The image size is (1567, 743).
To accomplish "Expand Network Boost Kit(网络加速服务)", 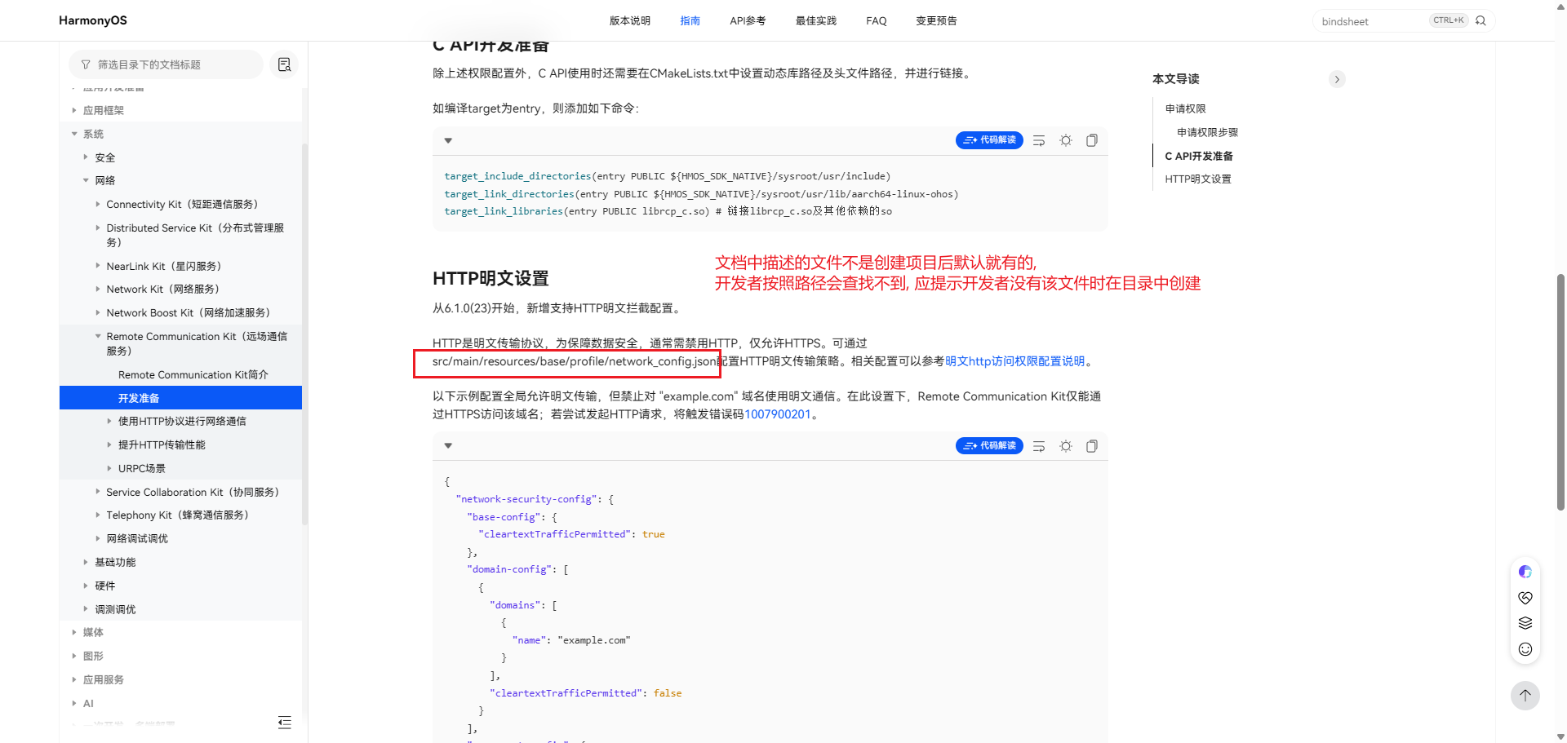I will (98, 312).
